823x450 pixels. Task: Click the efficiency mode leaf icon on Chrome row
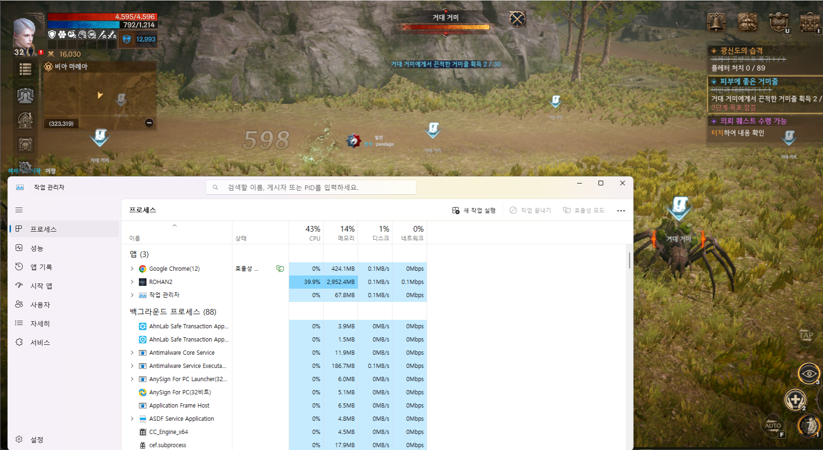click(280, 269)
